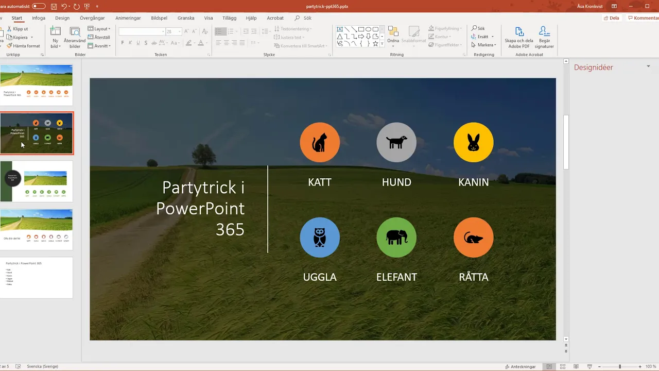This screenshot has height=371, width=659.
Task: Select the right arrow shape in gallery
Action: (361, 37)
